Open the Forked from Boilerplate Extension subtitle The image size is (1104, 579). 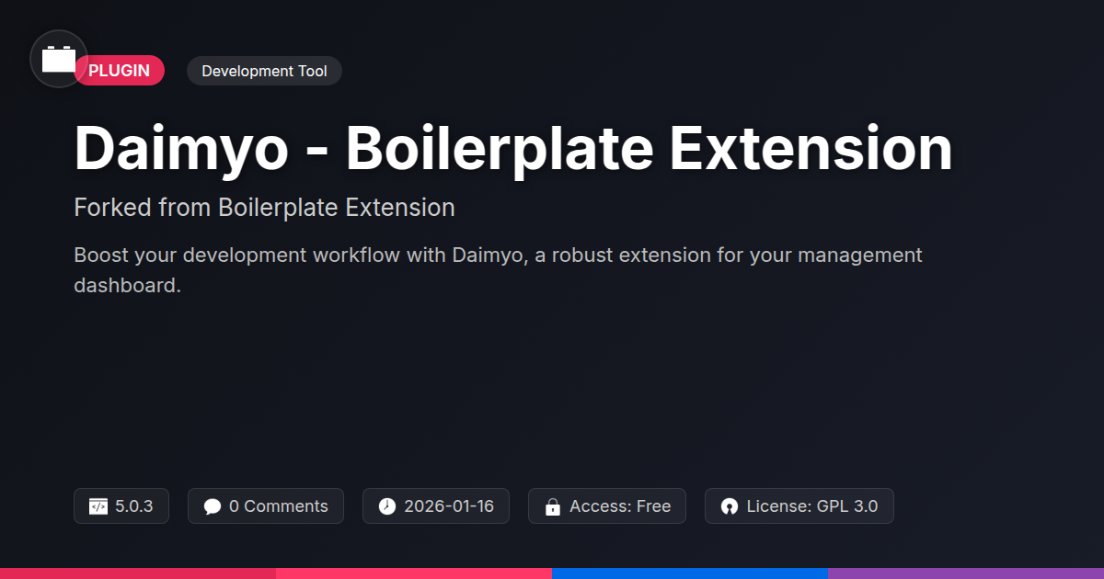(x=264, y=208)
